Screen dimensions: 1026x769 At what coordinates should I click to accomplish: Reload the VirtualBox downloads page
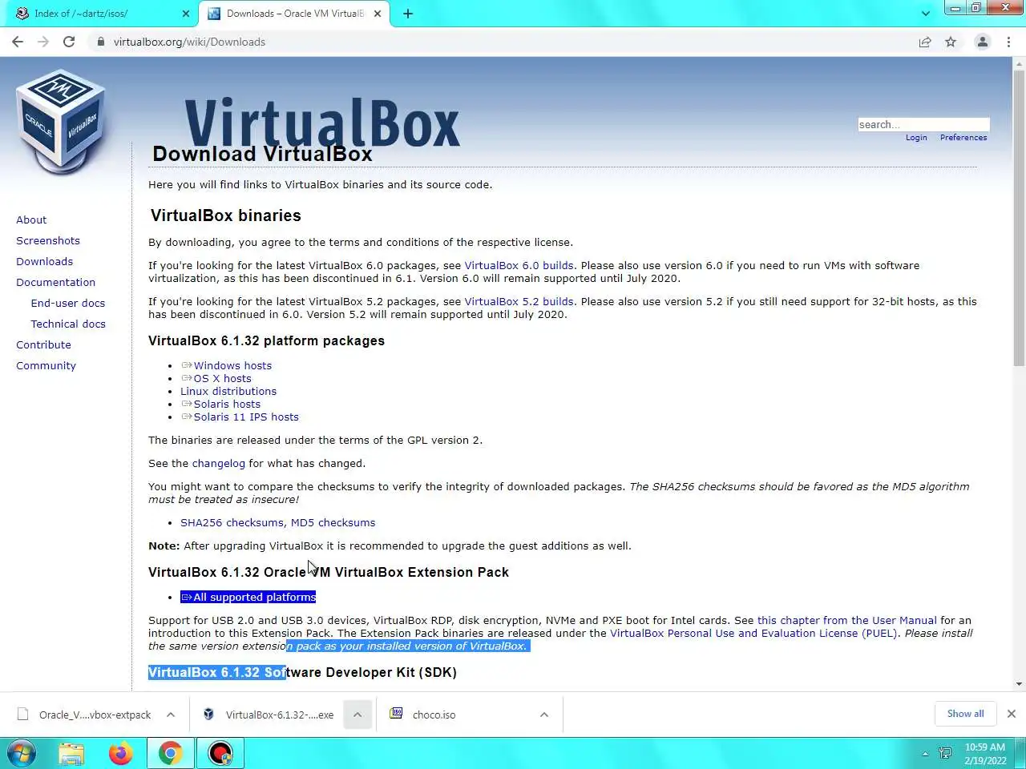pos(69,42)
